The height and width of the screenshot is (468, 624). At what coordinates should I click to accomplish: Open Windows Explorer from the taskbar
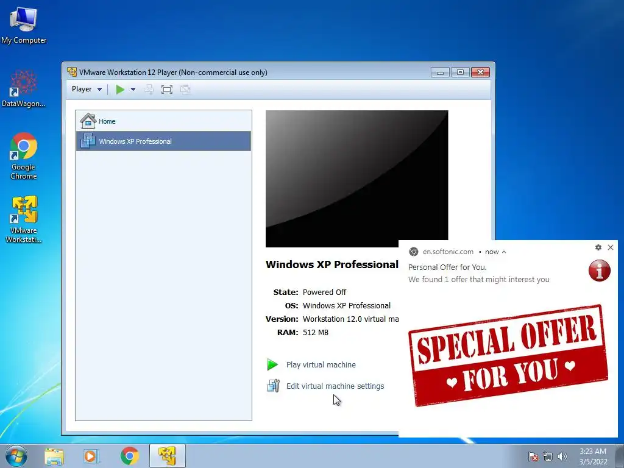pyautogui.click(x=54, y=456)
